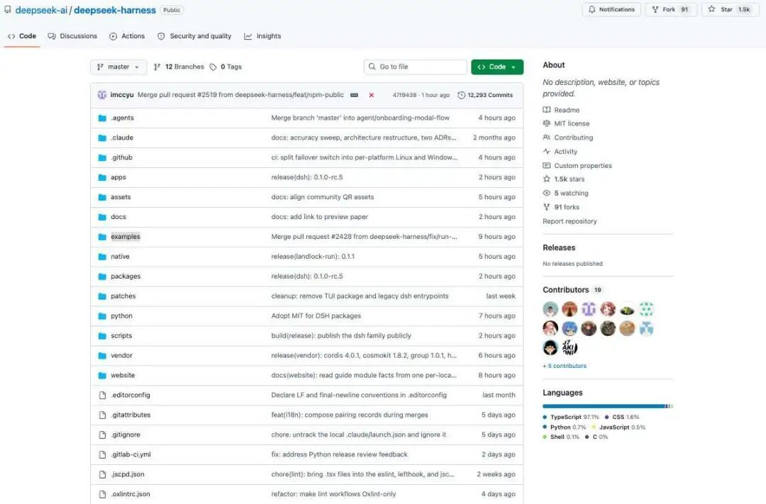Click the imccyu author avatar
Viewport: 766px width, 504px height.
coord(101,95)
